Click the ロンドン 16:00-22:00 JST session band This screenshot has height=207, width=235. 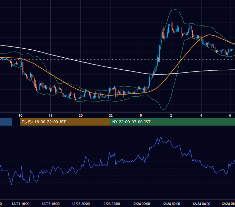[65, 122]
